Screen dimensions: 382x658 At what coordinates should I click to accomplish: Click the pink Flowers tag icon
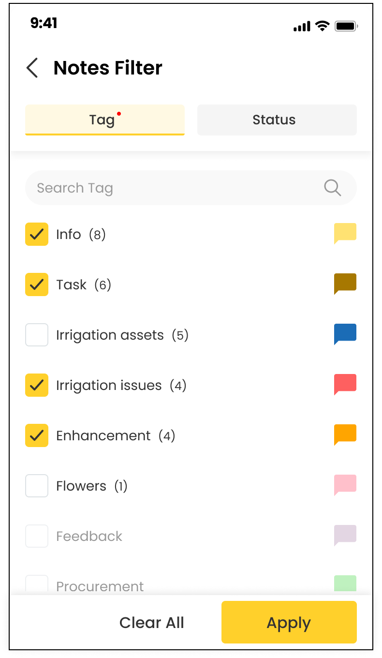345,485
